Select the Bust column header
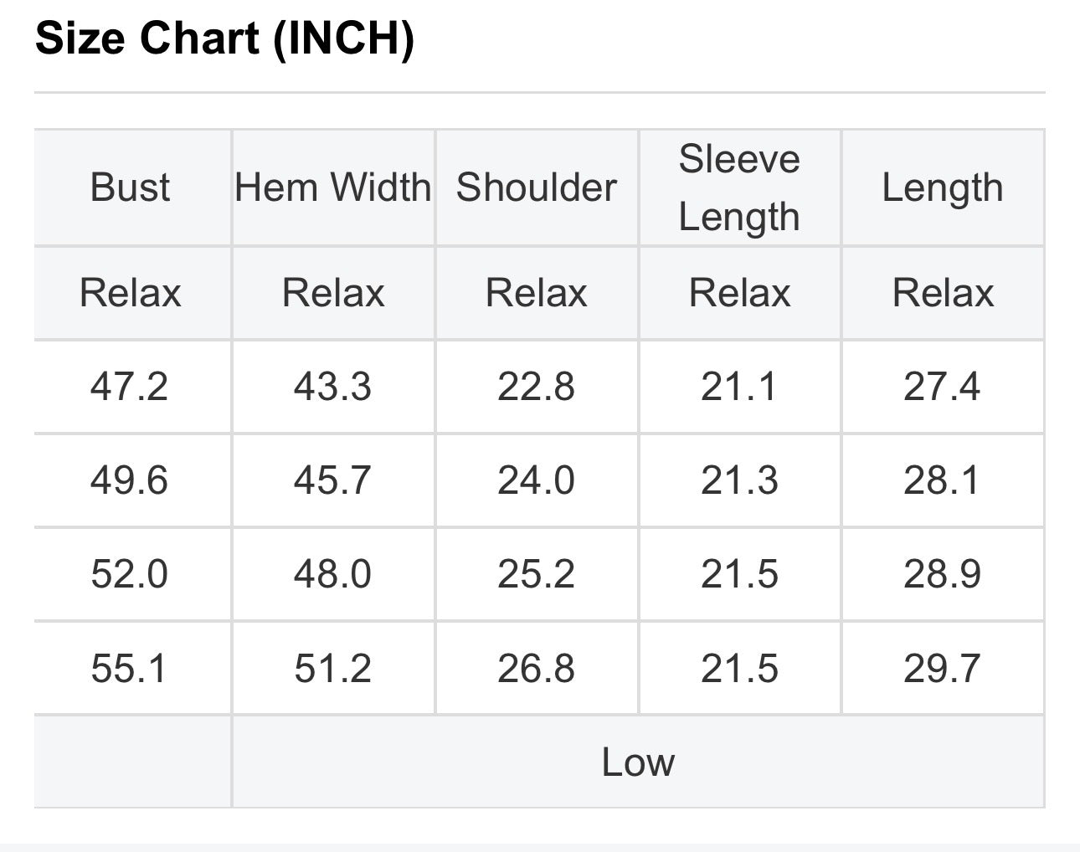Viewport: 1080px width, 852px height. pyautogui.click(x=130, y=187)
